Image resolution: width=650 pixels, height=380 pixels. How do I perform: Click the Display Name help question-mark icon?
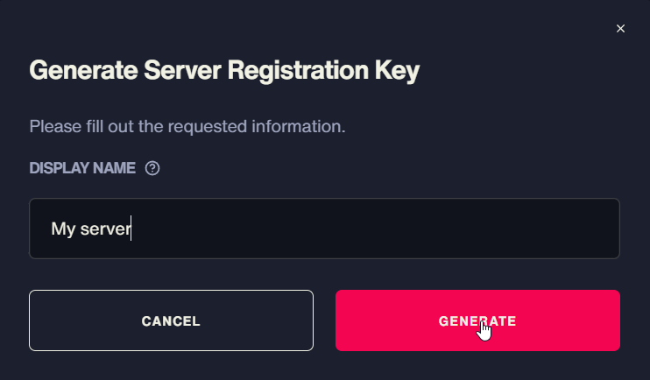(x=152, y=168)
